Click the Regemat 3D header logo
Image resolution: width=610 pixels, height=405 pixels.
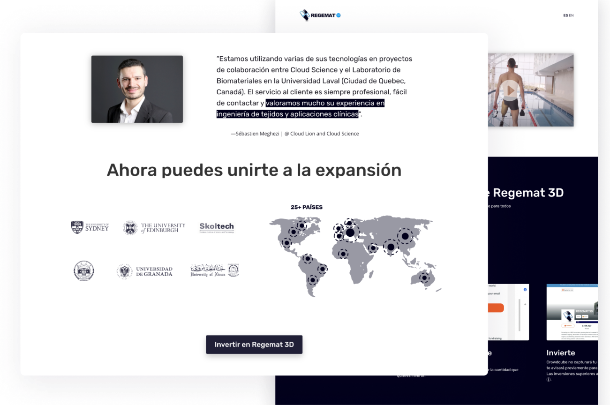click(320, 15)
